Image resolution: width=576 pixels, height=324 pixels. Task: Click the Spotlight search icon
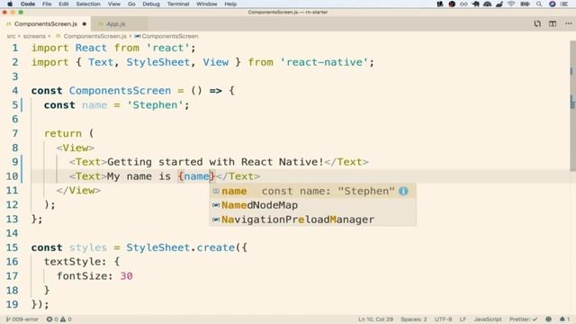click(539, 4)
